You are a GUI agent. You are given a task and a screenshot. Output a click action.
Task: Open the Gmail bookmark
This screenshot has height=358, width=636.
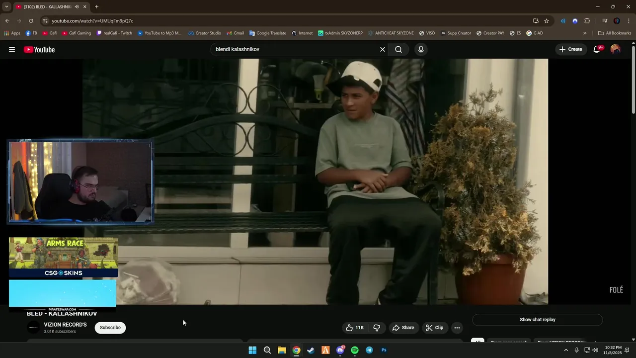[236, 33]
